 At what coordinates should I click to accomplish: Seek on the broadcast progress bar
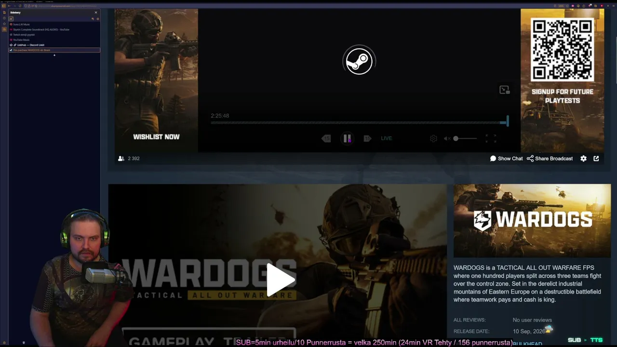[359, 122]
